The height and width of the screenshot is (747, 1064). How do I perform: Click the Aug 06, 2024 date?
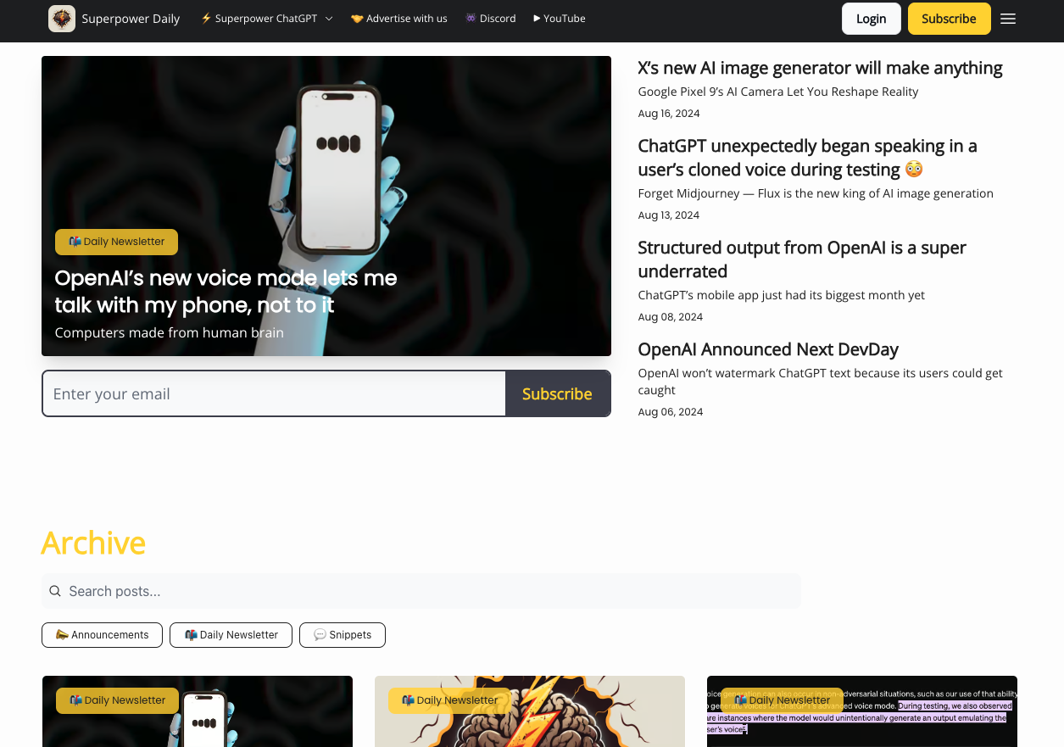point(671,412)
